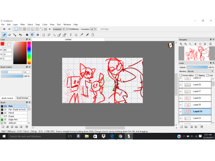
Task: Open the Freehand mode dropdown
Action: [59, 29]
